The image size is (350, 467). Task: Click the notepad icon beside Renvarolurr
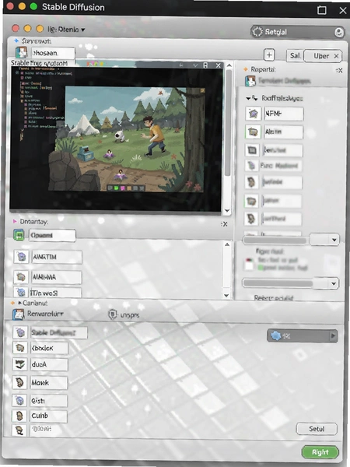click(x=18, y=314)
